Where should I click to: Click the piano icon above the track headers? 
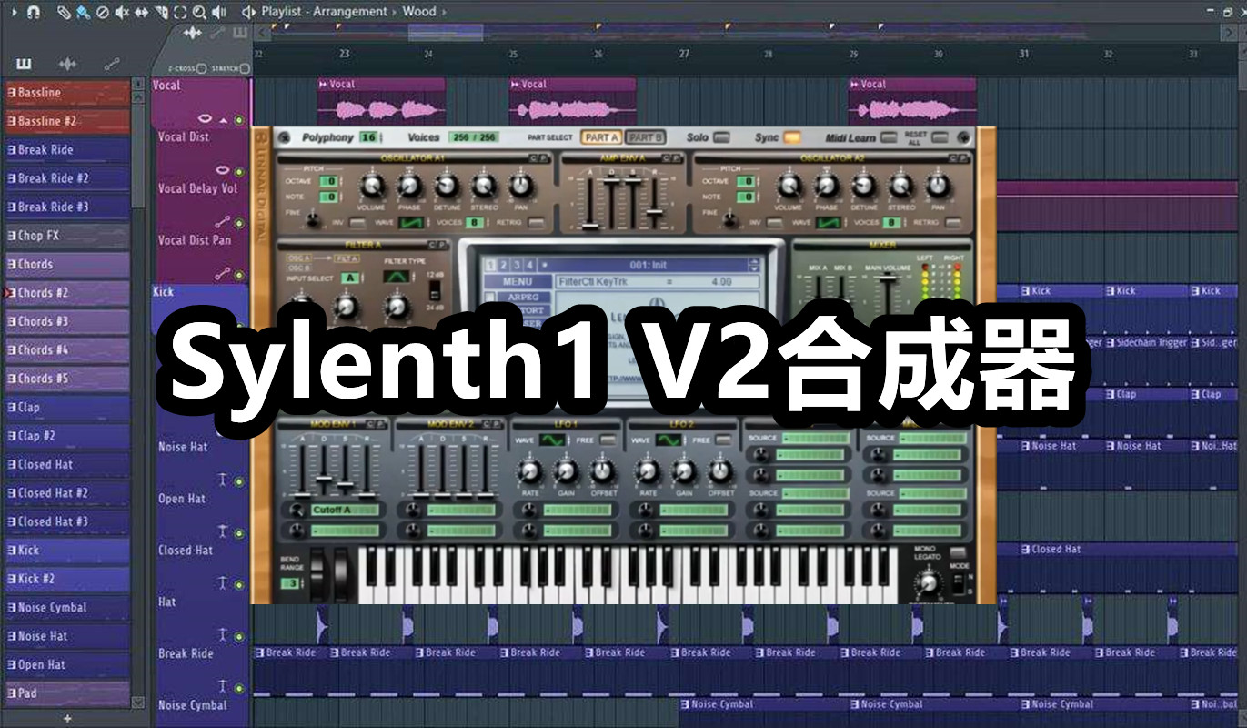click(x=241, y=33)
